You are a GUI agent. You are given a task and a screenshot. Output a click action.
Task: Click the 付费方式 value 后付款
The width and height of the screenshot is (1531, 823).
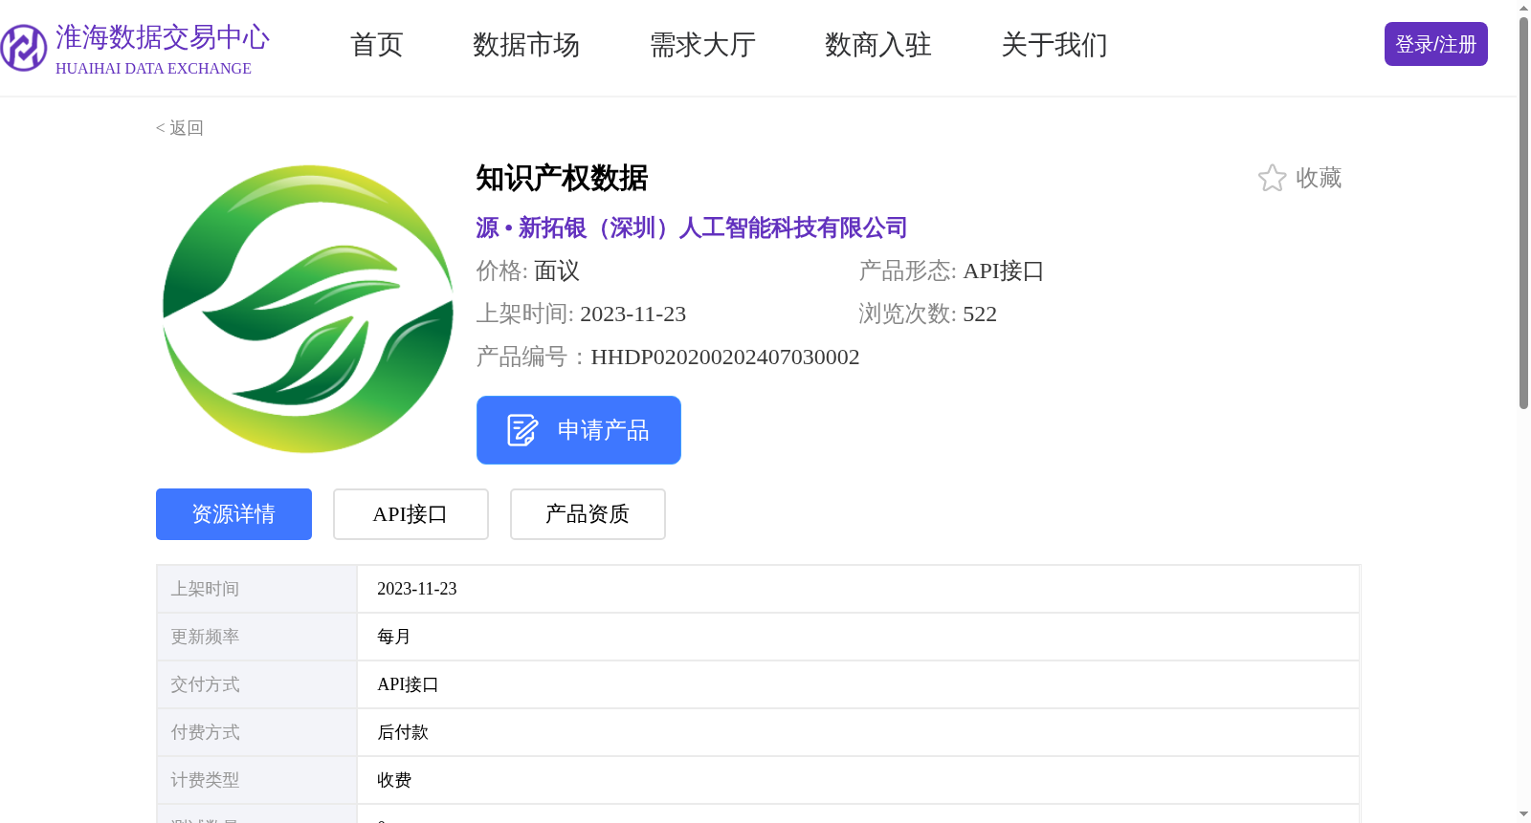coord(403,732)
